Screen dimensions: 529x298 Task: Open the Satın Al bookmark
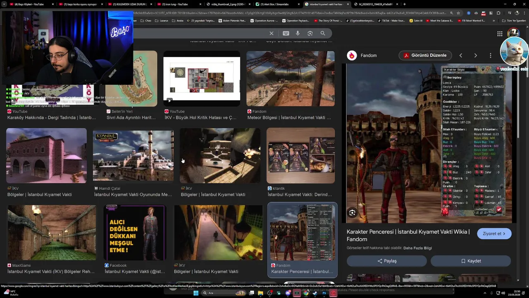click(416, 20)
